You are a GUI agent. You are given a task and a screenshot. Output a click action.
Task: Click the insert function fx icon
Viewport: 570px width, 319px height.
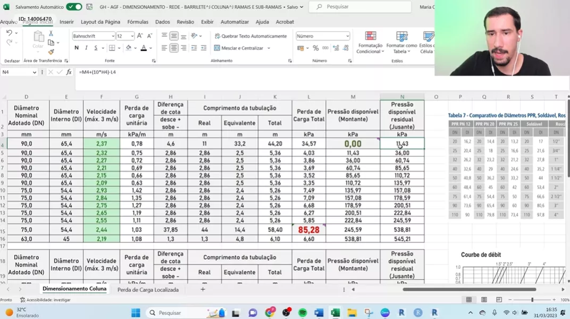point(69,72)
